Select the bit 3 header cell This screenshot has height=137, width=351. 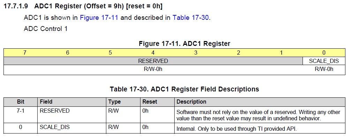pyautogui.click(x=196, y=53)
